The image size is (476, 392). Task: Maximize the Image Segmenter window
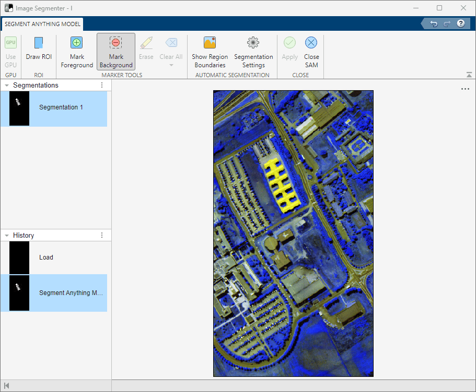click(439, 8)
